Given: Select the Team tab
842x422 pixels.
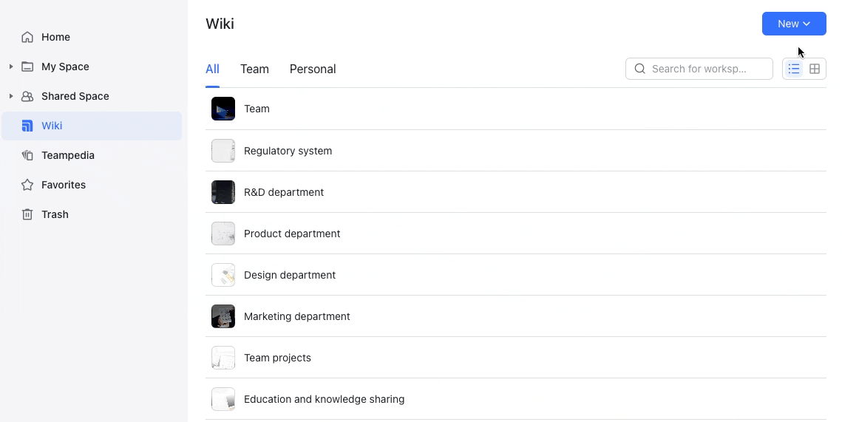Looking at the screenshot, I should (254, 69).
